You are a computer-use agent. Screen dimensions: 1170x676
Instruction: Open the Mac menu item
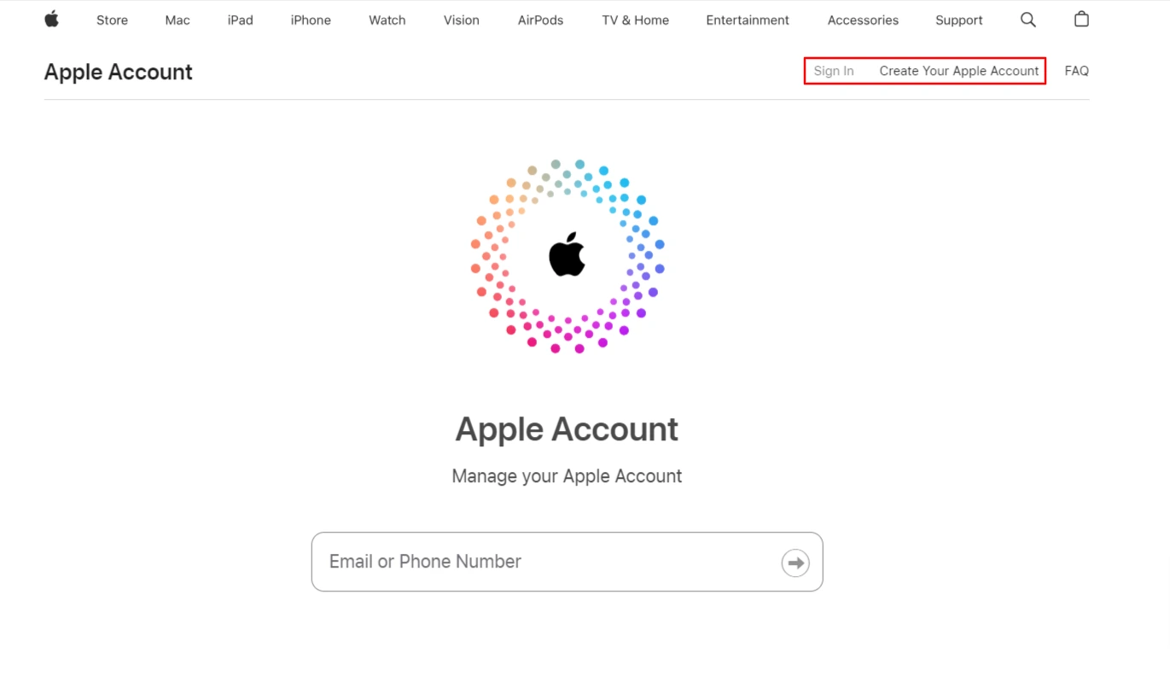coord(178,20)
